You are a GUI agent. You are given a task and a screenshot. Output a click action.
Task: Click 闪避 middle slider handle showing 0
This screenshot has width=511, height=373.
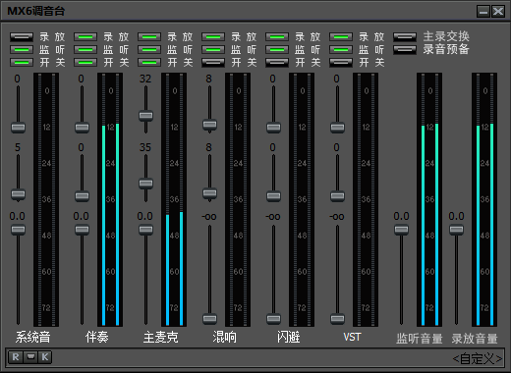pyautogui.click(x=273, y=196)
